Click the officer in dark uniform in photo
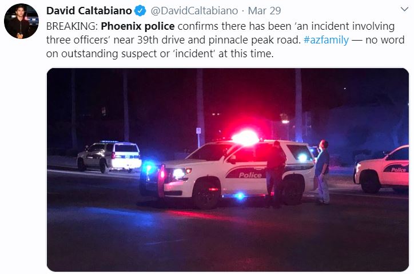This screenshot has width=414, height=274. point(276,174)
